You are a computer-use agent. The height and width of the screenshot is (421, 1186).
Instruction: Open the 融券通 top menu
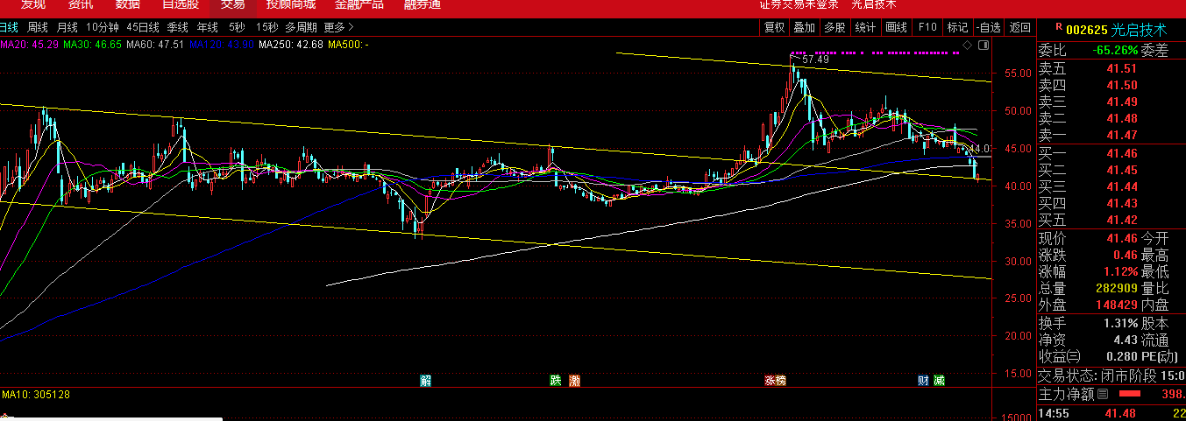tap(423, 4)
